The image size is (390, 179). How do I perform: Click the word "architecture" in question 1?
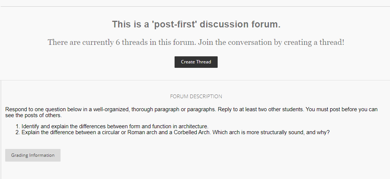193,126
